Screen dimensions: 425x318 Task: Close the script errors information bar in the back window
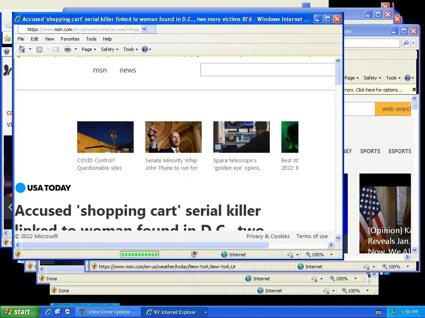coord(414,89)
